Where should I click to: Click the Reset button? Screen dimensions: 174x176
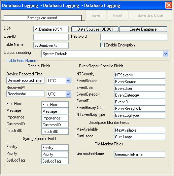117,15
